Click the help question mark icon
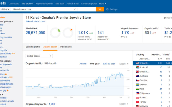The height and width of the screenshot is (107, 172). (x=165, y=18)
